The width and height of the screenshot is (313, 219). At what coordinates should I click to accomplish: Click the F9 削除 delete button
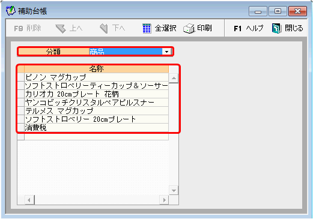click(x=28, y=28)
